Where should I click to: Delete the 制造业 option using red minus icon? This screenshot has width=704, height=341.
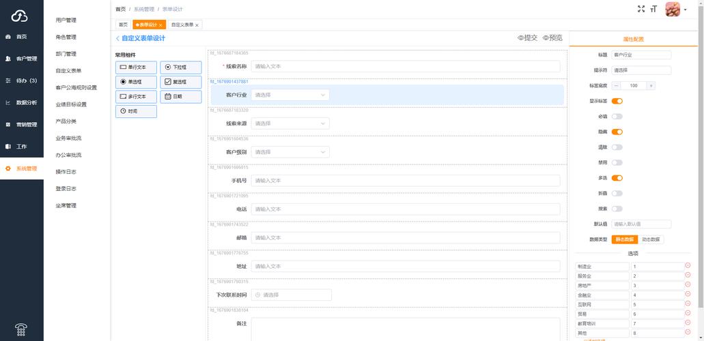coord(688,266)
